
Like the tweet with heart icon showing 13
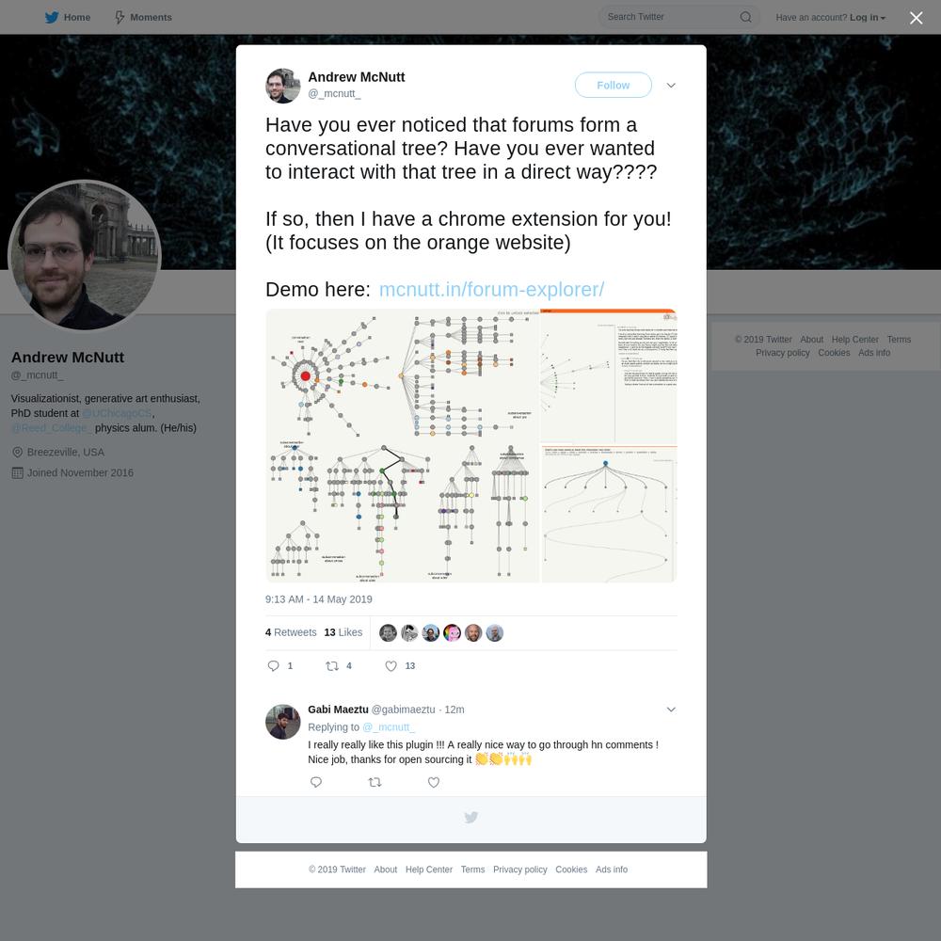[x=391, y=665]
